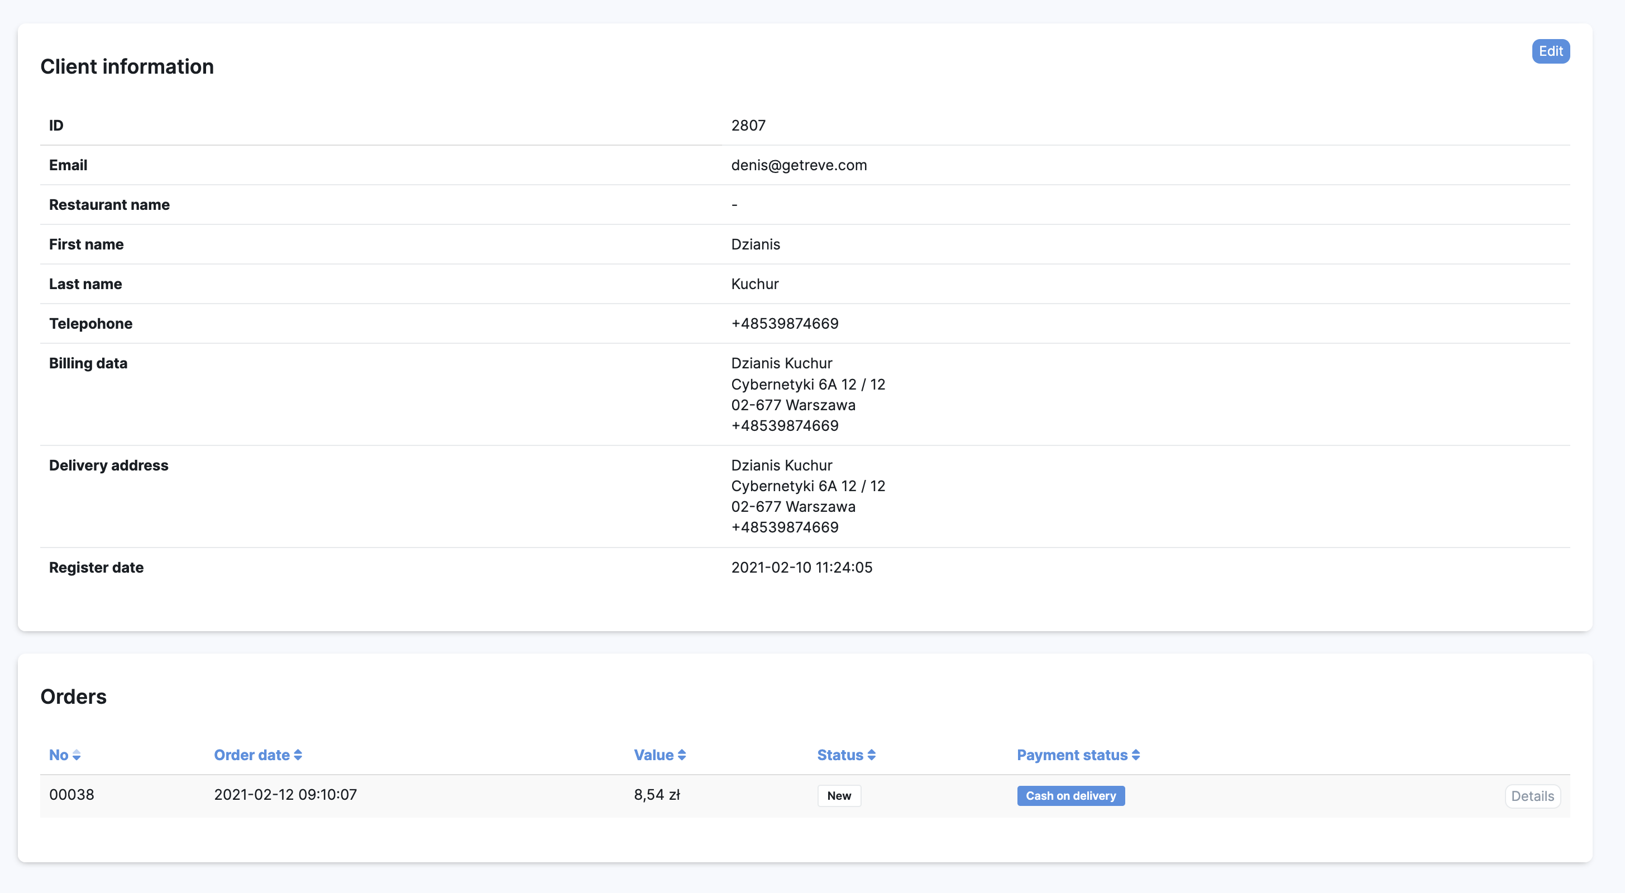This screenshot has height=893, width=1625.
Task: Click the order value 8,54 zł
Action: (x=657, y=795)
